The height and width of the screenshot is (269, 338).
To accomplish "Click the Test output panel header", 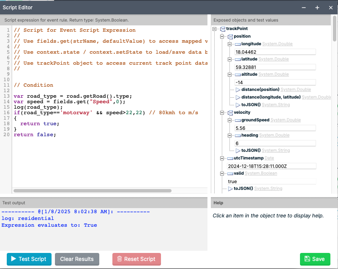I will (104, 203).
